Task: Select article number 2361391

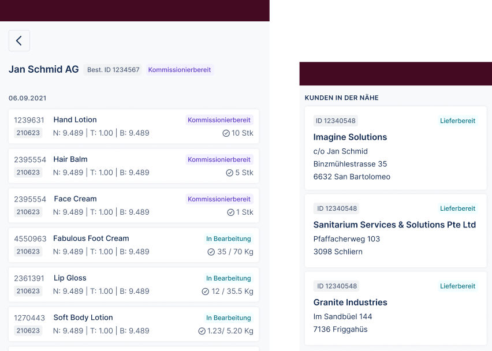Action: pyautogui.click(x=29, y=278)
